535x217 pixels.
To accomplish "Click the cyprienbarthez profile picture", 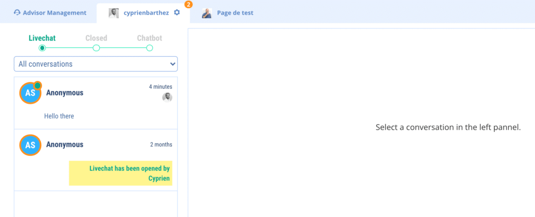I will pos(113,13).
